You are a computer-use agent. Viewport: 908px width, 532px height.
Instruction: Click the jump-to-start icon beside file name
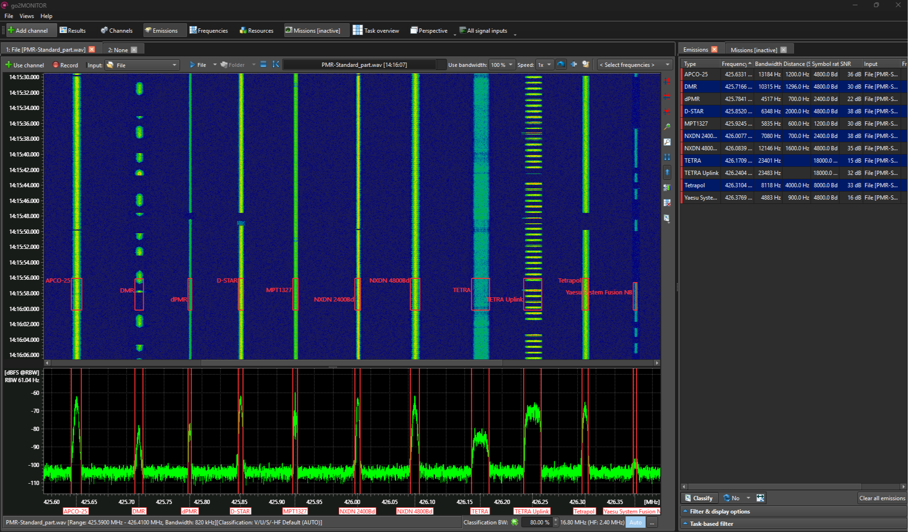click(276, 64)
